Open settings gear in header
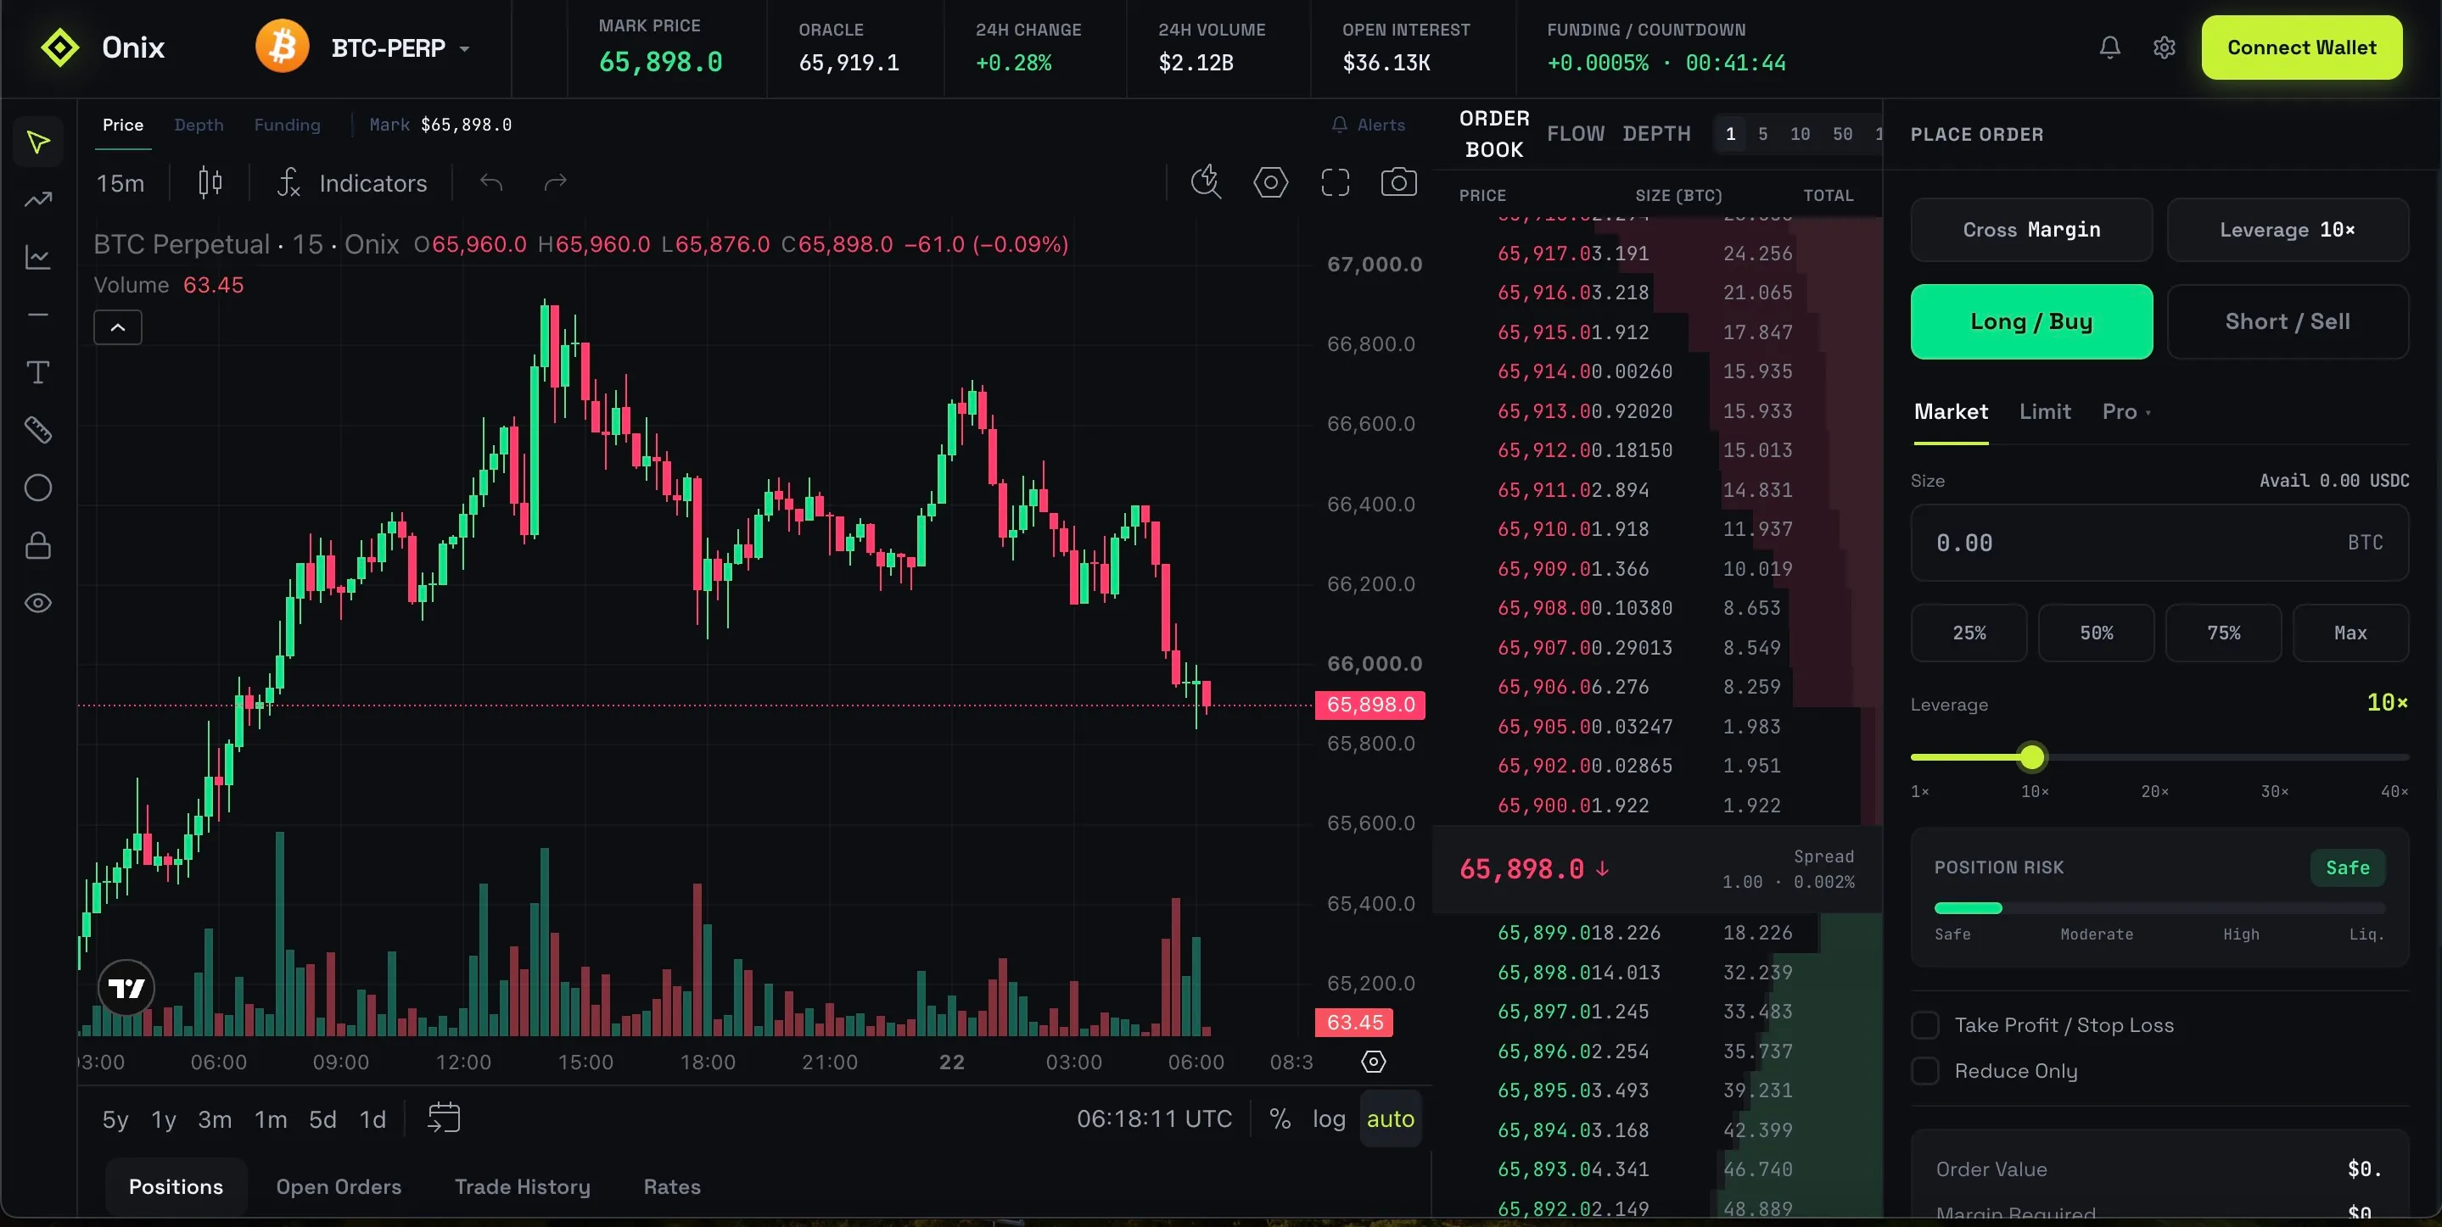The width and height of the screenshot is (2442, 1227). pos(2165,47)
